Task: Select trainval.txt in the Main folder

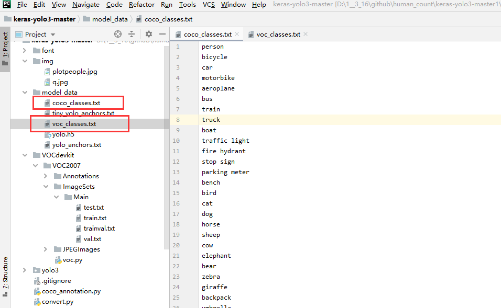Action: (x=99, y=229)
